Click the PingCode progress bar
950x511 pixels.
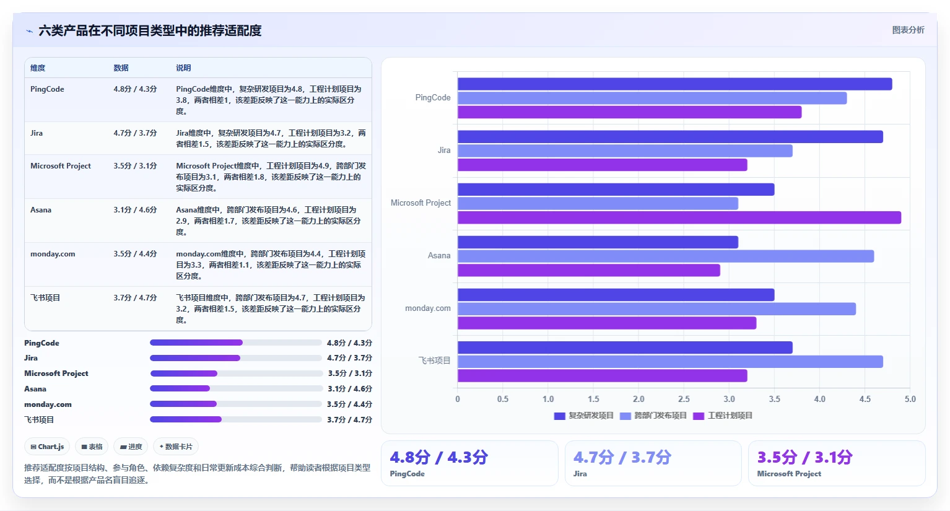point(236,343)
